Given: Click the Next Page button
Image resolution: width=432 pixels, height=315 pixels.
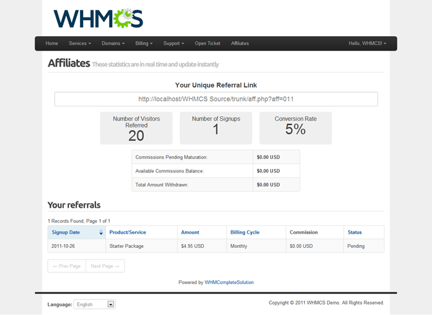Looking at the screenshot, I should 105,266.
